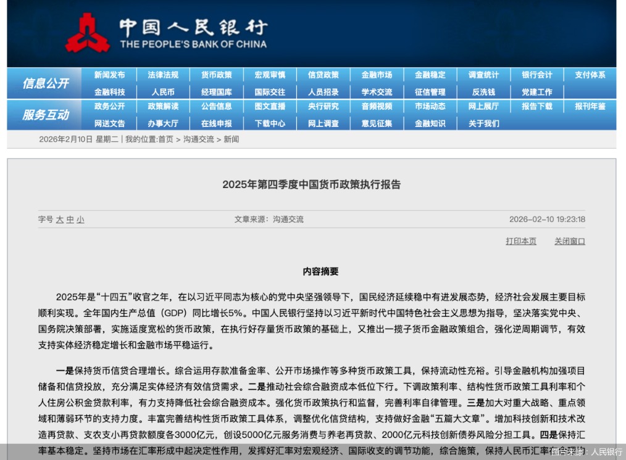Image resolution: width=626 pixels, height=460 pixels.
Task: Open the 报告下载 report downloads page
Action: [536, 107]
